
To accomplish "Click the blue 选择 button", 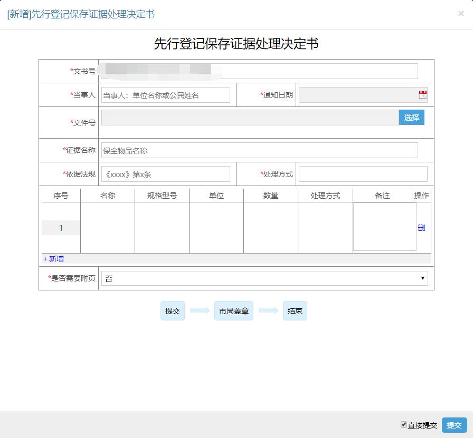I will point(411,118).
